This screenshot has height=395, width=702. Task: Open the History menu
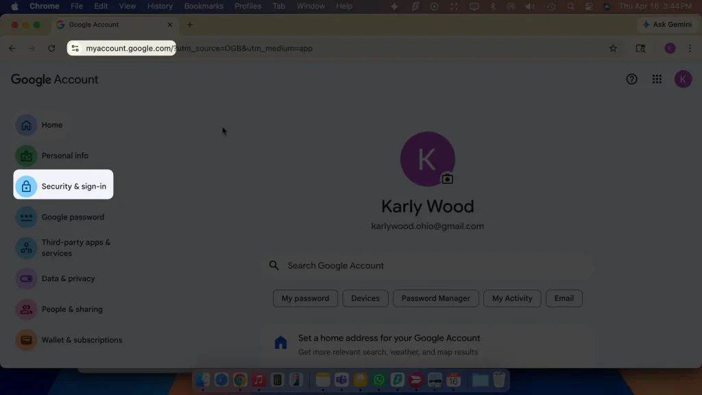[160, 6]
